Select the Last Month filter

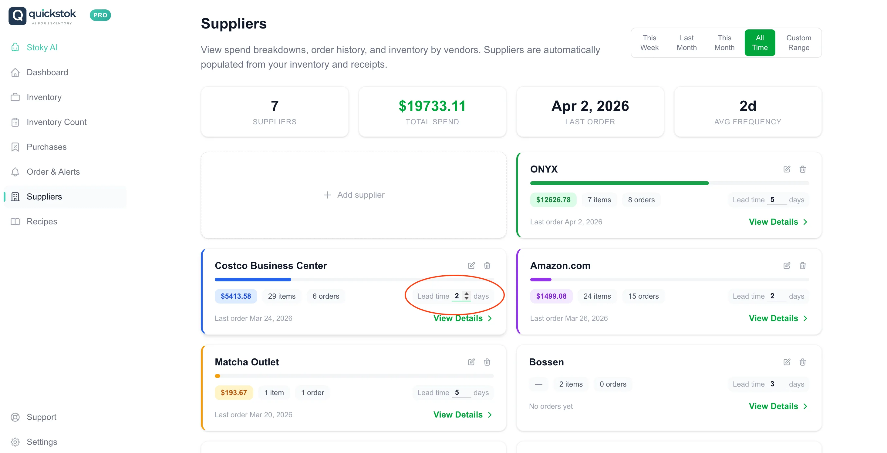click(686, 42)
